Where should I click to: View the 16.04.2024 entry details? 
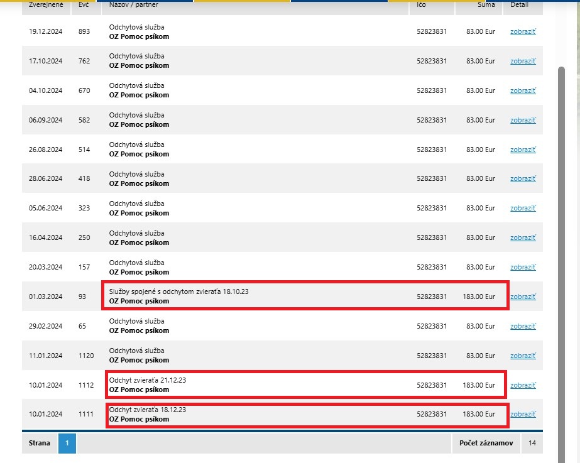point(522,238)
